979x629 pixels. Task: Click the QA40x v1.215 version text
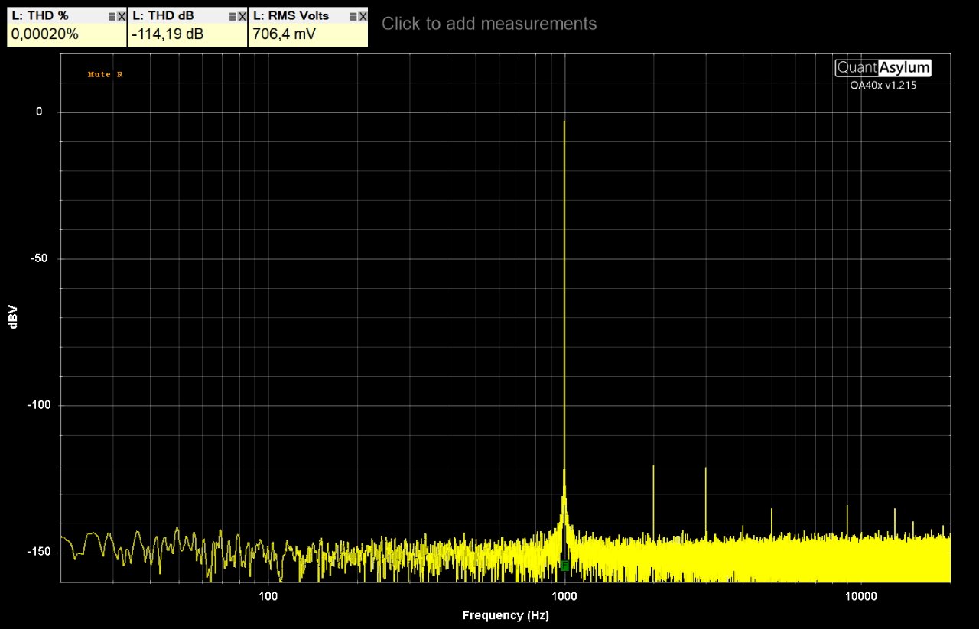coord(883,86)
